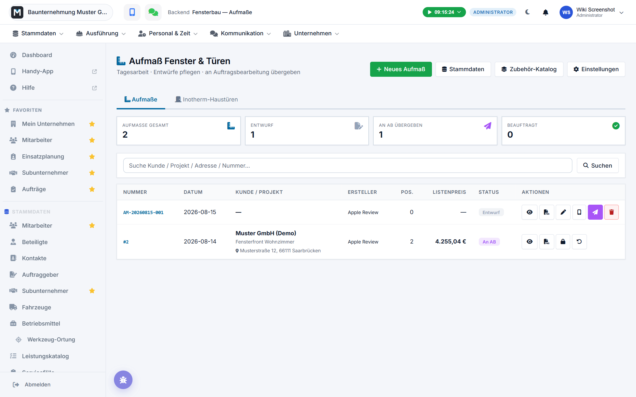Toggle favorite star for Einsatzplanung

point(92,156)
